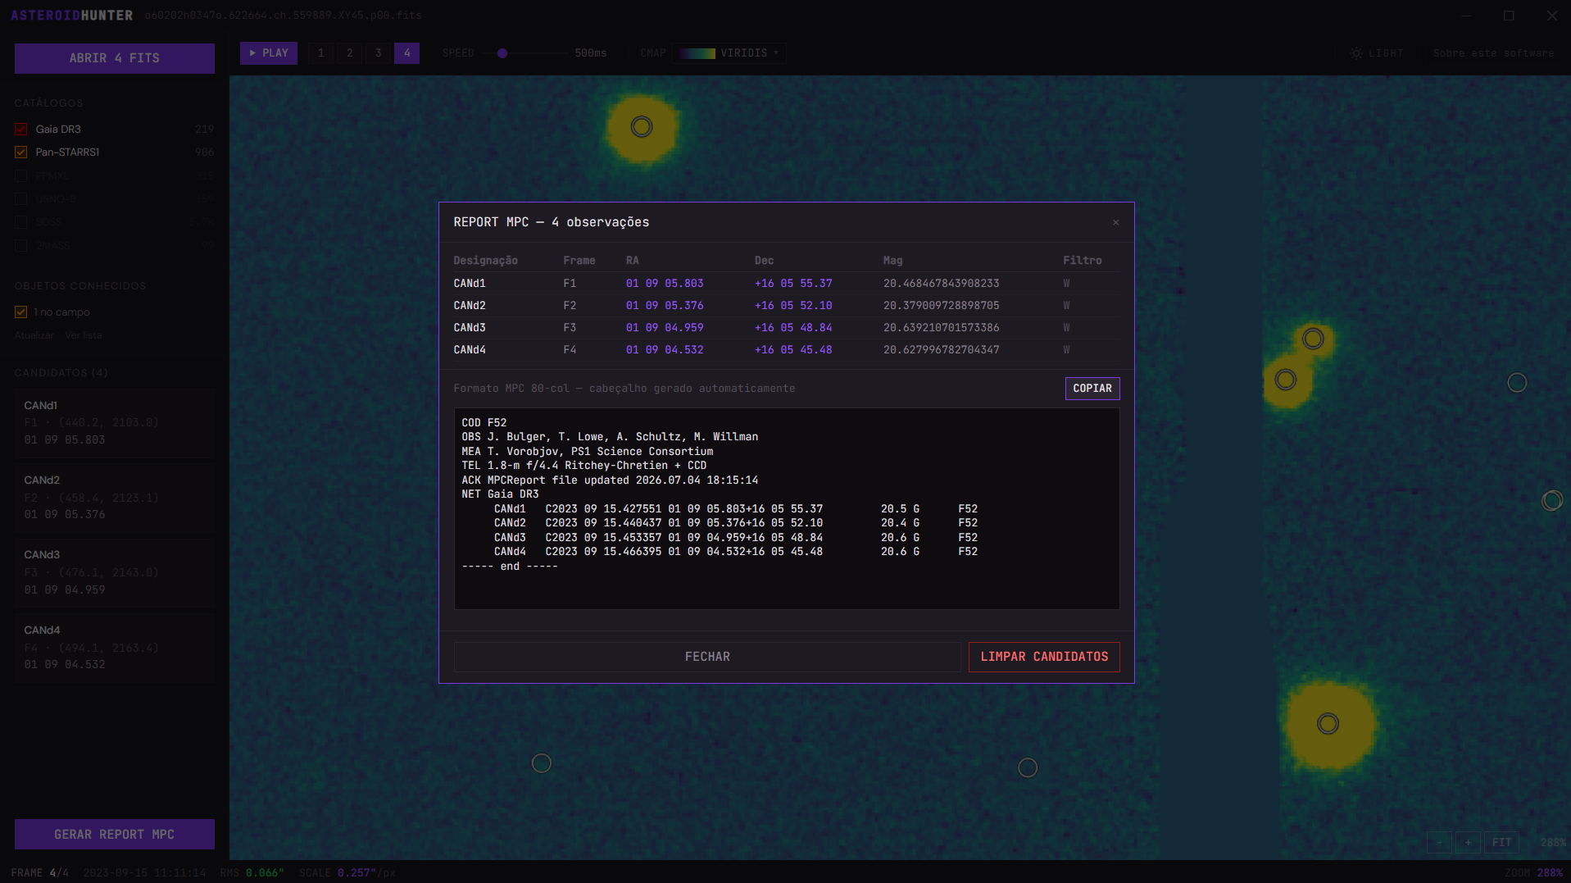Viewport: 1571px width, 883px height.
Task: Close the MPC report dialog with X
Action: click(x=1115, y=222)
